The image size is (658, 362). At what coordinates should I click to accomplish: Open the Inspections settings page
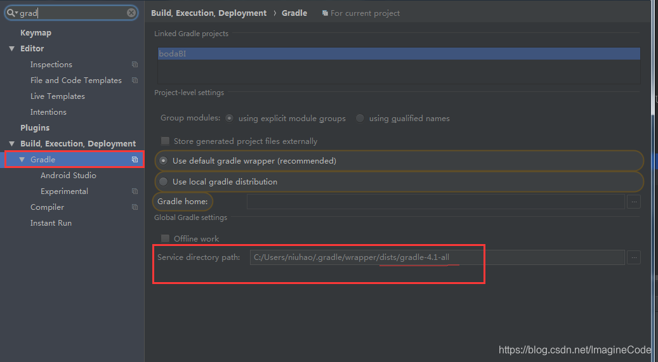tap(51, 65)
